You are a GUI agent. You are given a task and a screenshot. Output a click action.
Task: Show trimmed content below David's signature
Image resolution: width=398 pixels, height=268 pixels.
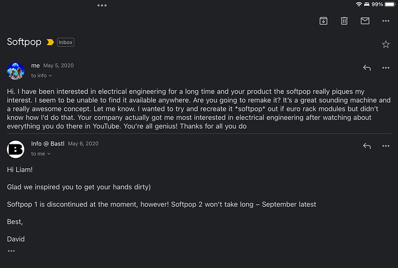click(11, 251)
